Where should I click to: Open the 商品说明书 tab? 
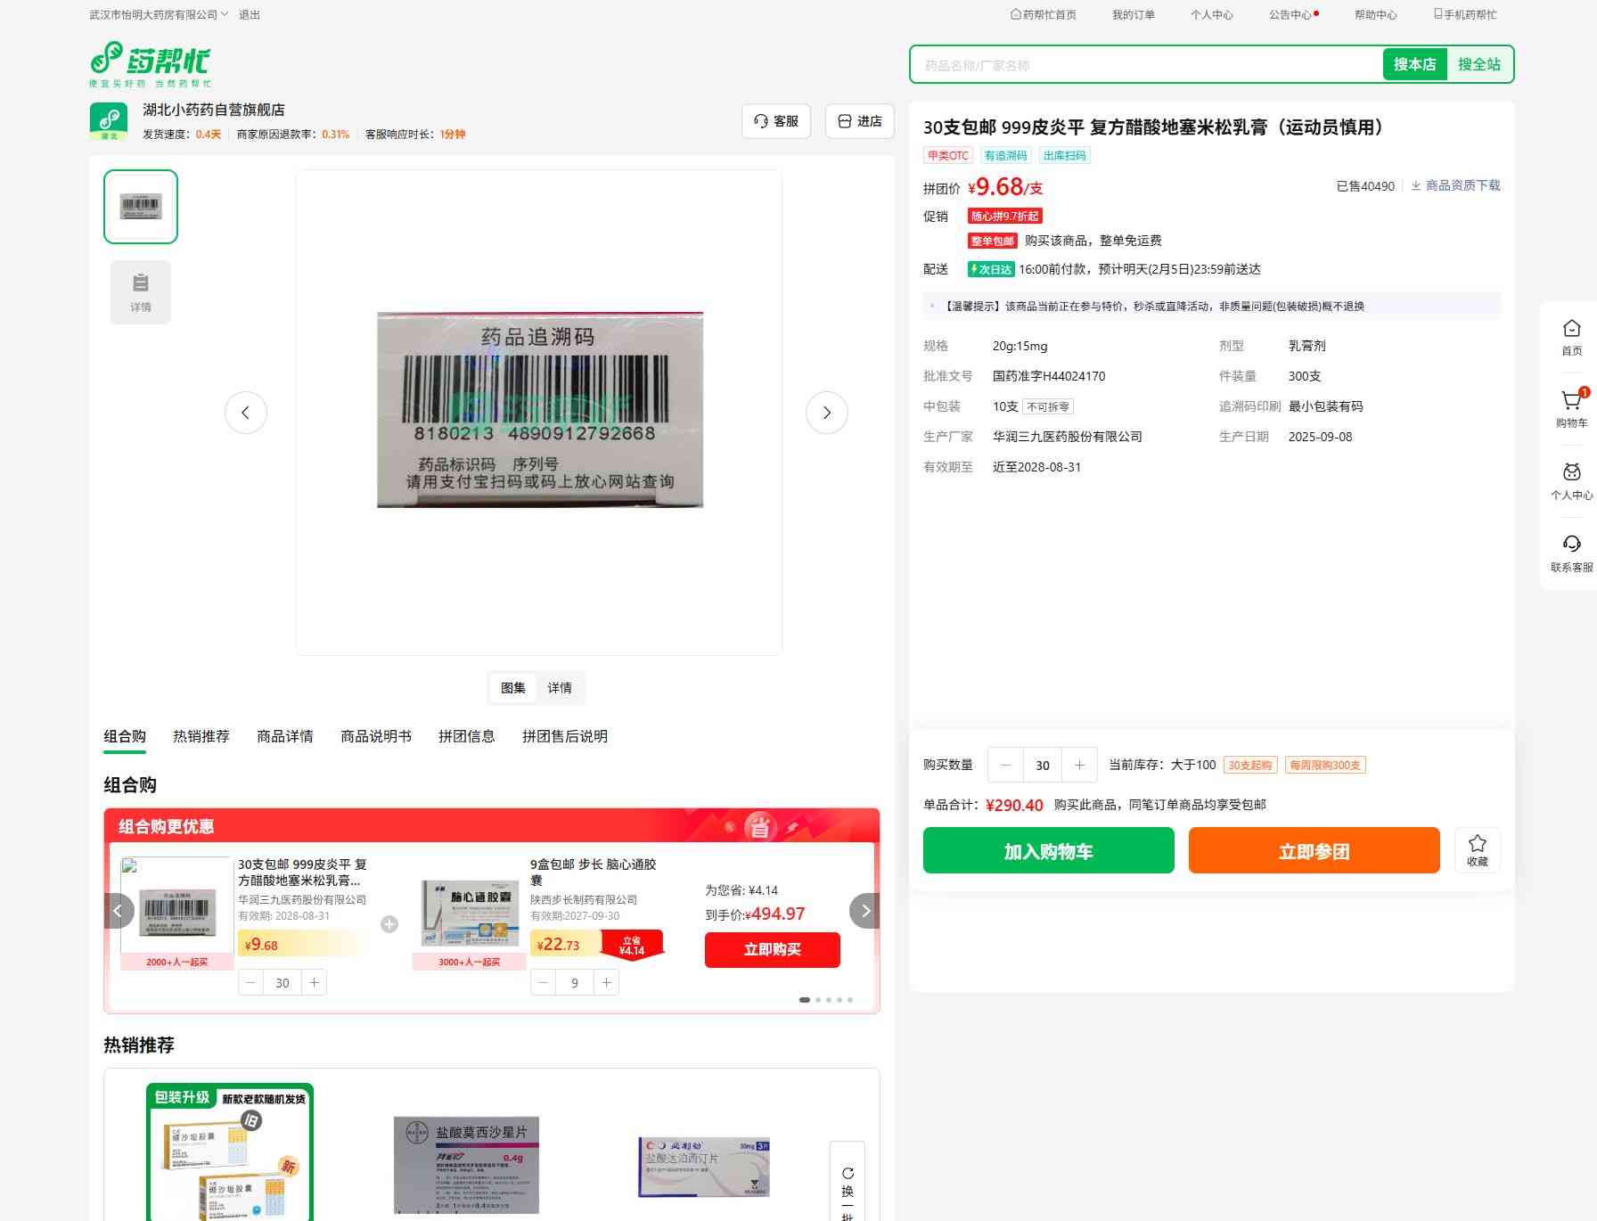tap(376, 736)
